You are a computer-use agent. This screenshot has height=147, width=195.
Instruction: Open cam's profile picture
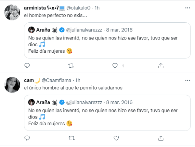tap(13, 85)
